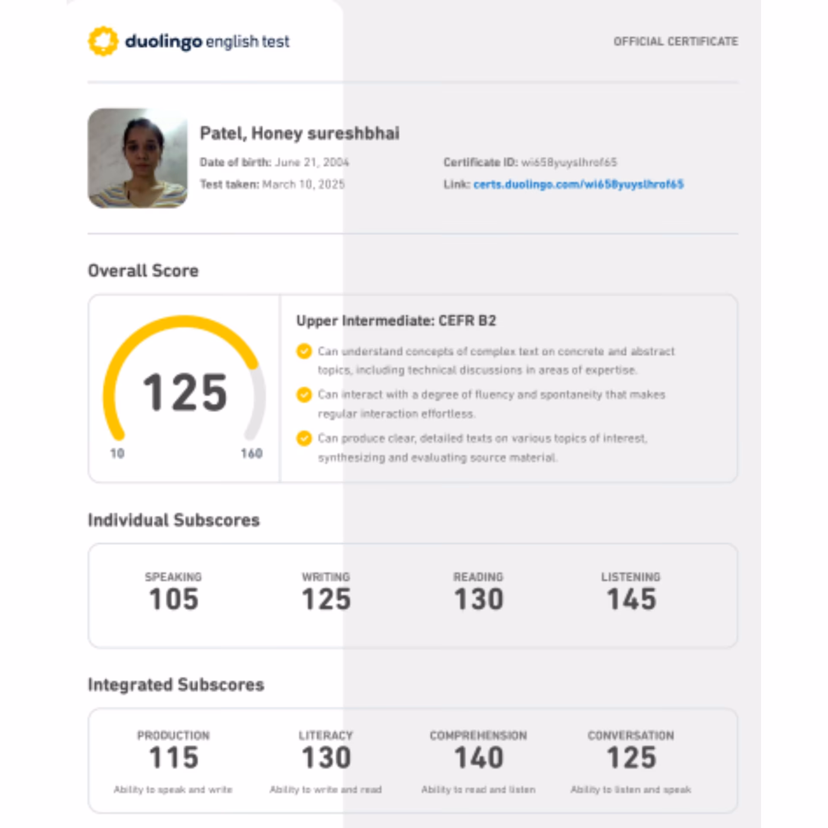
Task: Click 'Ability to write and read' caption
Action: tap(326, 790)
